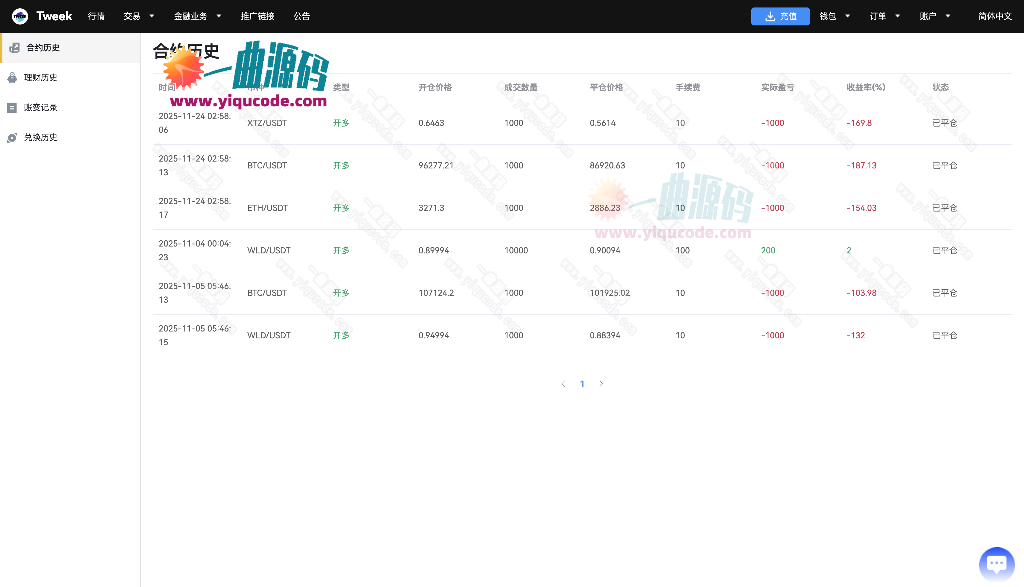Select page number 1
The image size is (1024, 587).
[582, 384]
